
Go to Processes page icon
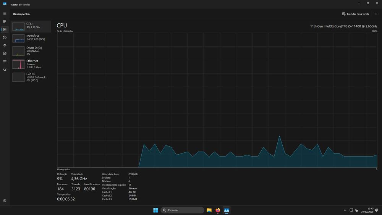coord(5,21)
